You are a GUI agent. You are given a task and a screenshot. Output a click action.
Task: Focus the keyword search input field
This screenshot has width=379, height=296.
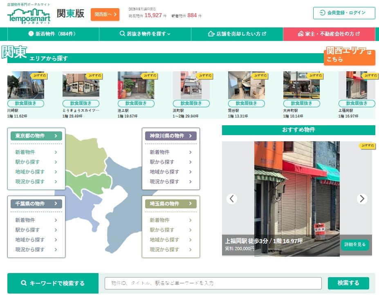coord(213,283)
